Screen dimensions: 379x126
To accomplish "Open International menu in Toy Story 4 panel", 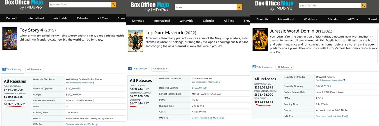I will pyautogui.click(x=36, y=18).
